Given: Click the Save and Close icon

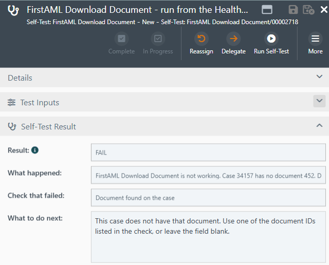Looking at the screenshot, I should 308,10.
